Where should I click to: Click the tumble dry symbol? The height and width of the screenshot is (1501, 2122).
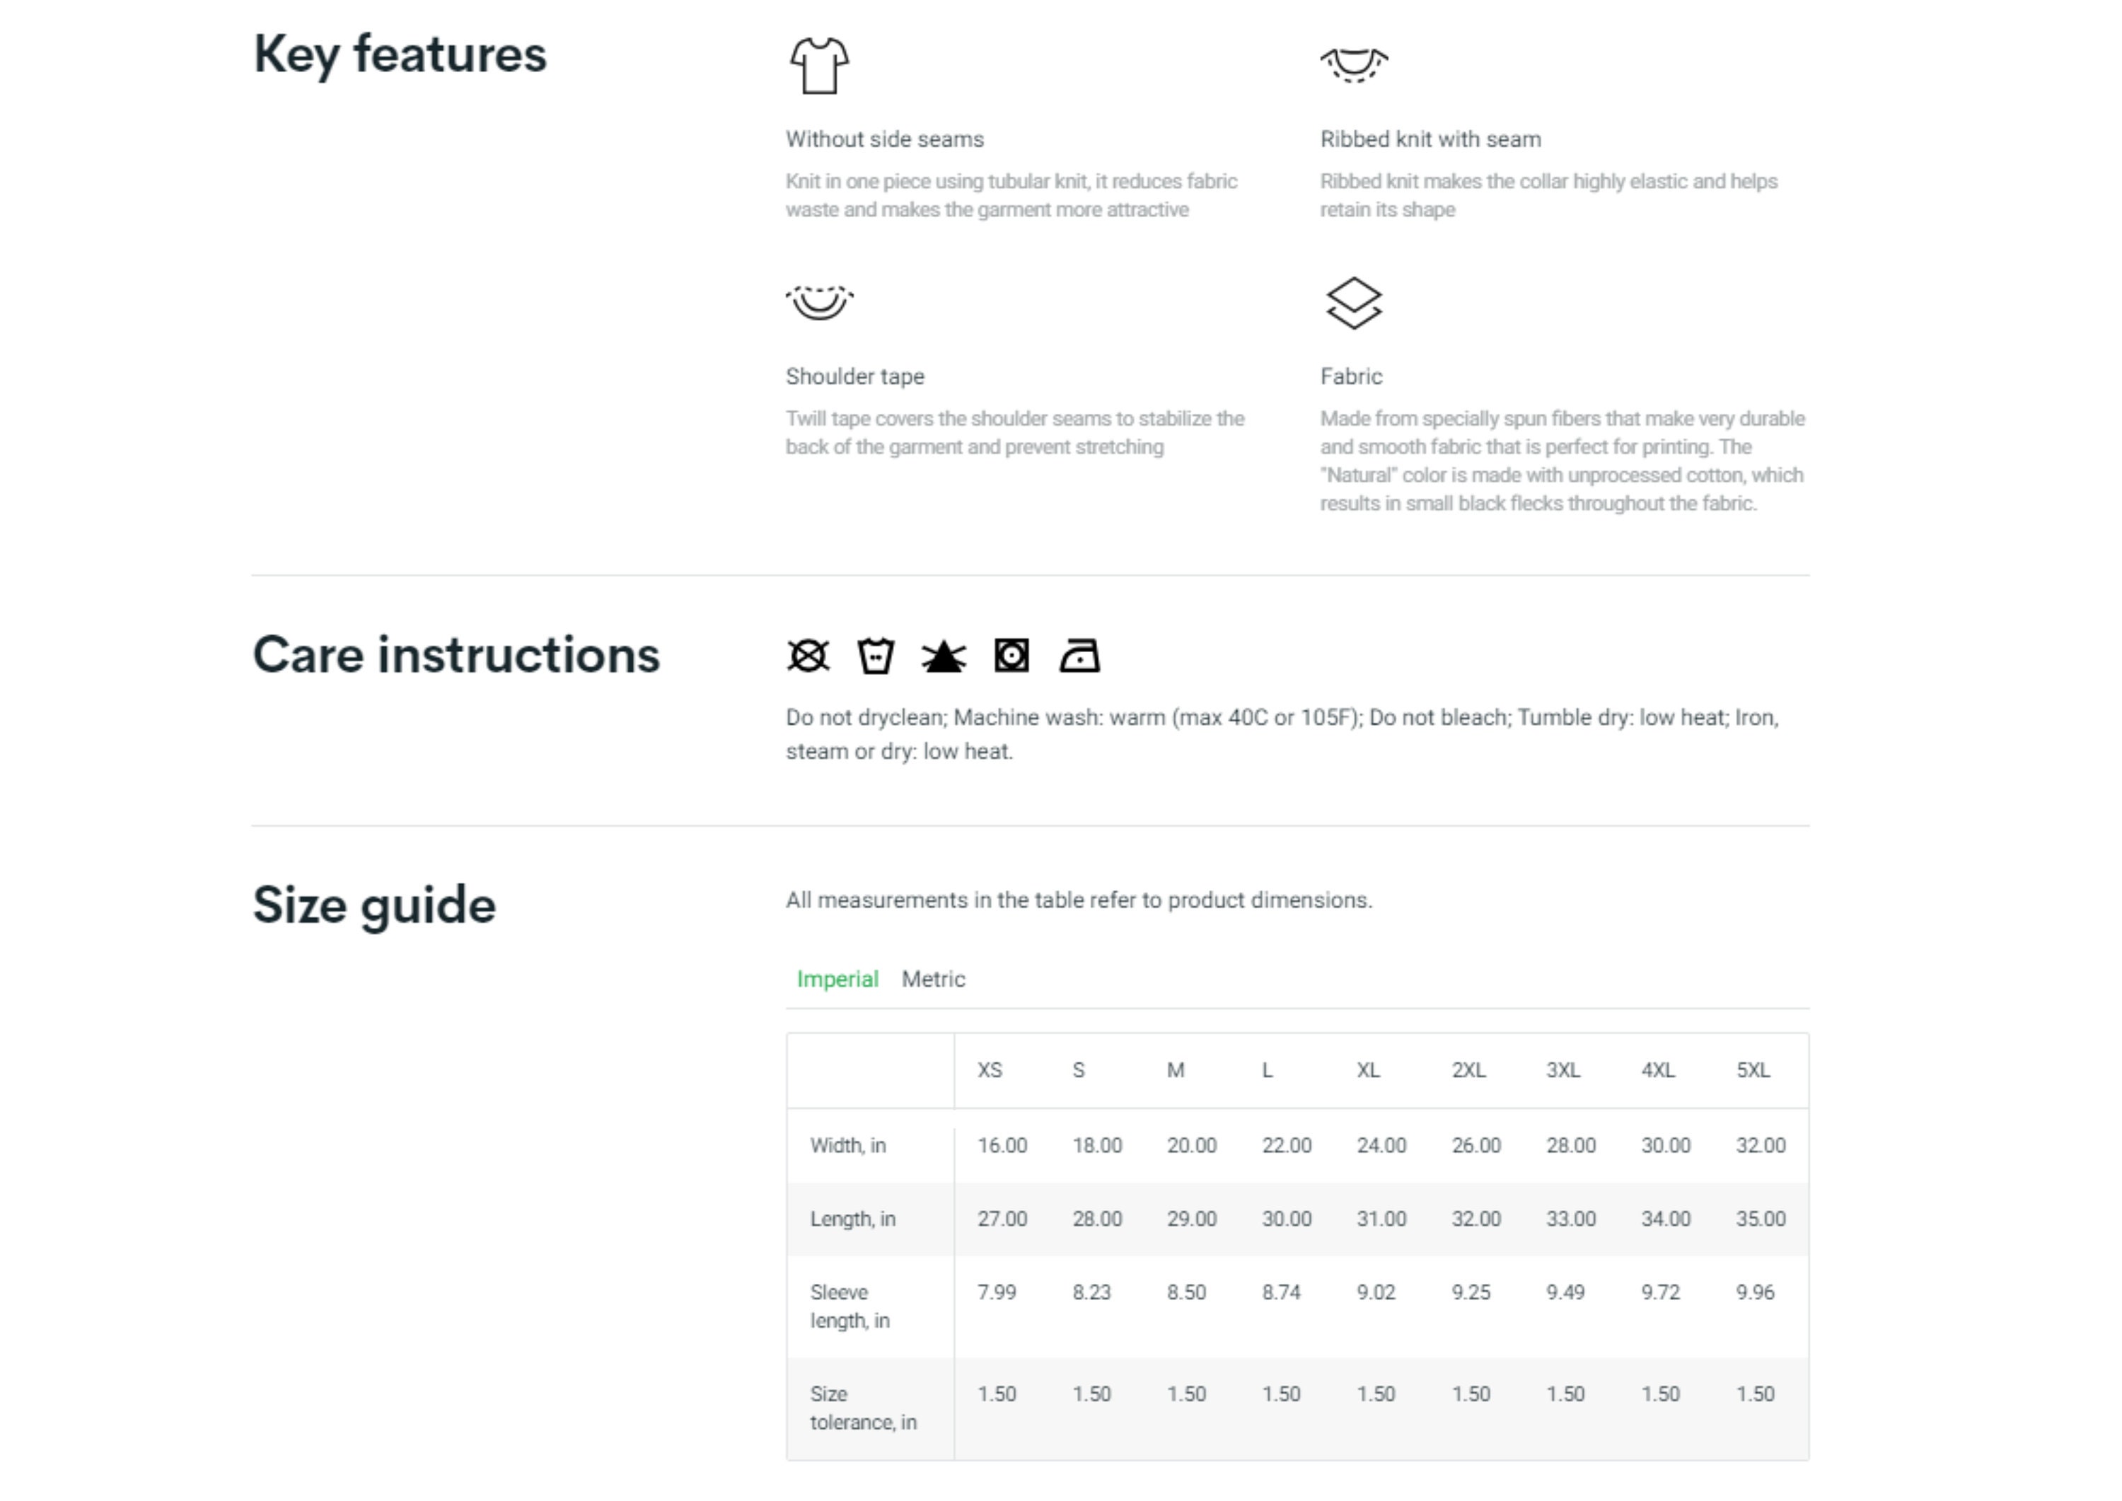coord(1012,656)
